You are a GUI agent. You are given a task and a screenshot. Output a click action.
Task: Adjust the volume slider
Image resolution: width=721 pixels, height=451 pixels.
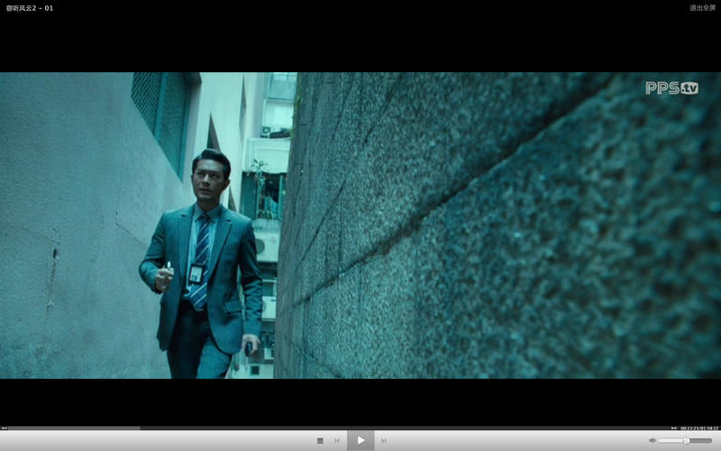[685, 441]
